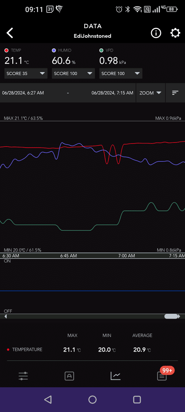Open the automation A icon tab
The height and width of the screenshot is (412, 185).
click(x=69, y=376)
